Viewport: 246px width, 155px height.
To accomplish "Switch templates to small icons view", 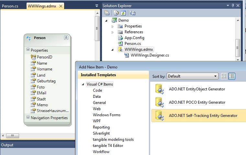I will point(224,76).
